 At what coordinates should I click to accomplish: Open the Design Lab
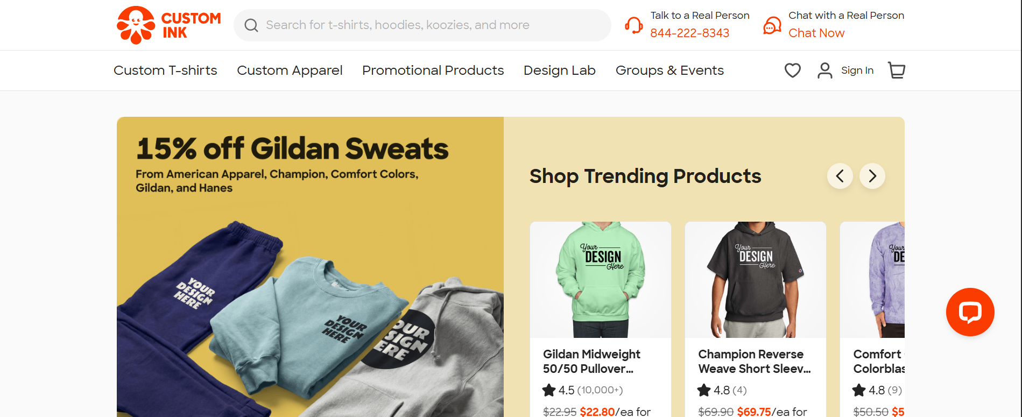[559, 70]
